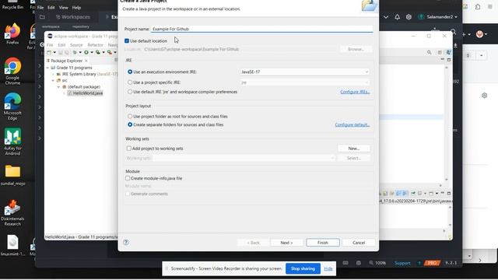Cancel the Create a Java Project dialog
Image resolution: width=498 pixels, height=280 pixels.
[x=359, y=243]
